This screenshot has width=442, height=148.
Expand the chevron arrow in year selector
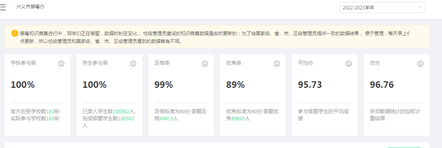419,8
